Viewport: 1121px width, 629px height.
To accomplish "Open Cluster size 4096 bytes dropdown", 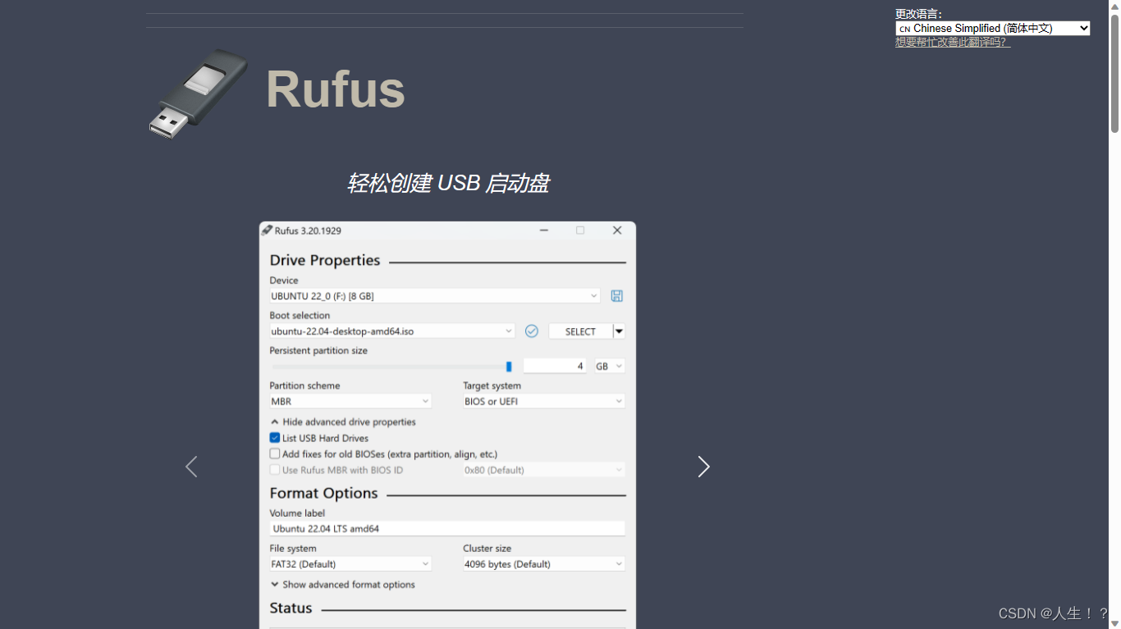I will [544, 564].
